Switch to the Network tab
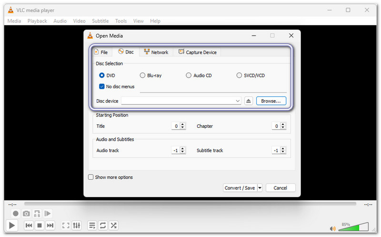The height and width of the screenshot is (237, 381). pos(156,52)
